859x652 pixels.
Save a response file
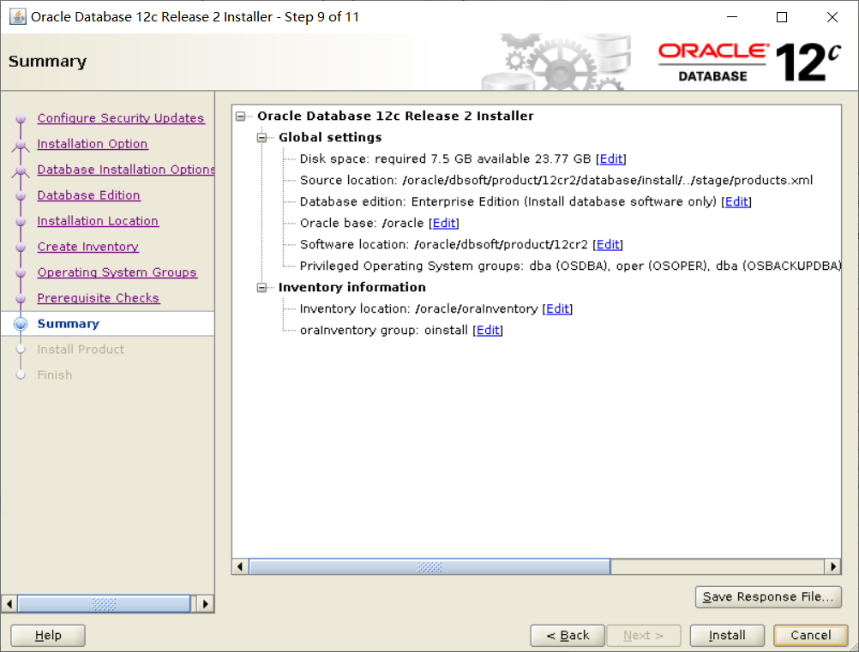point(768,597)
